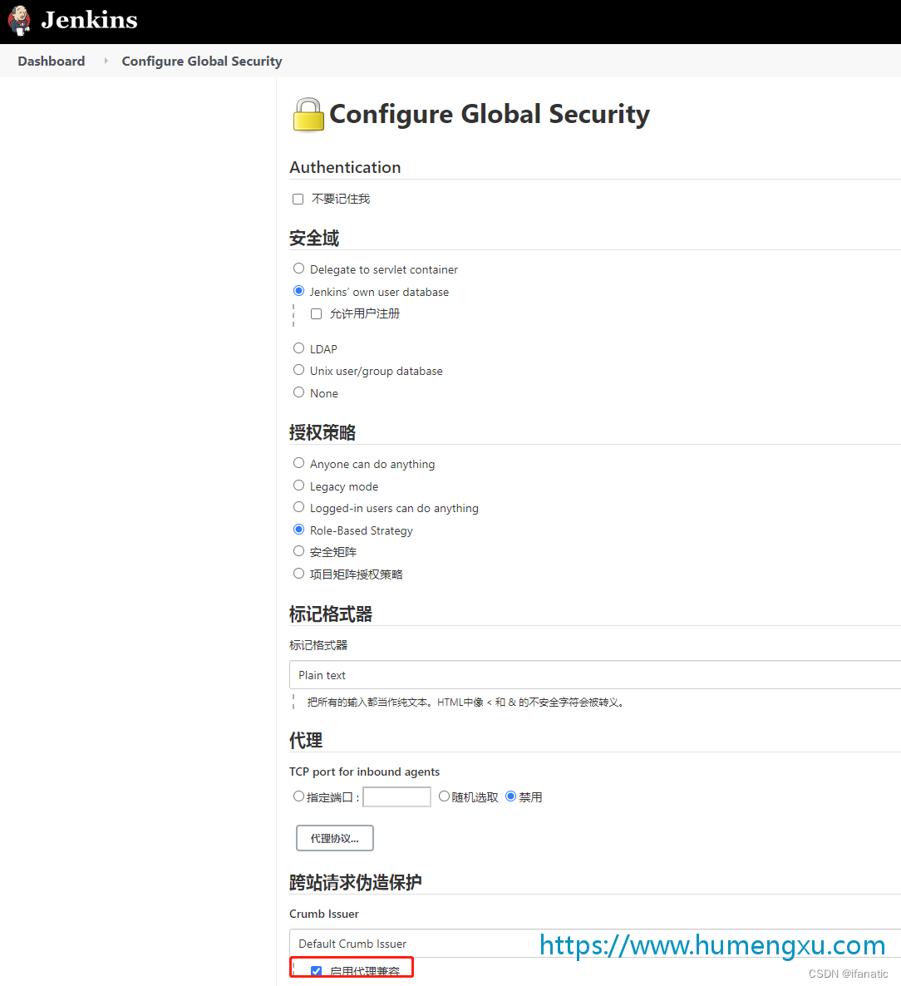Choose Logged-in users can do anything
The height and width of the screenshot is (986, 901).
click(x=298, y=507)
